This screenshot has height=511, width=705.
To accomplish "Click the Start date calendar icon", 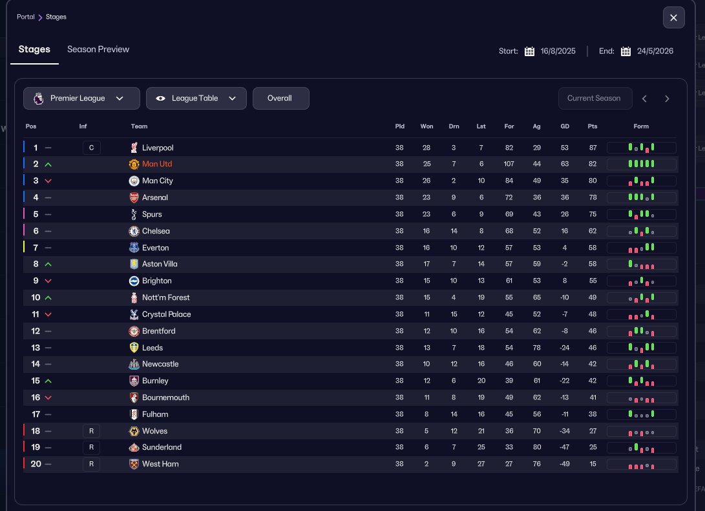I will point(529,52).
